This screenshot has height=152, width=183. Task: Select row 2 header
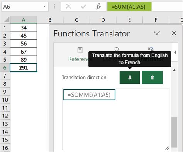5,36
